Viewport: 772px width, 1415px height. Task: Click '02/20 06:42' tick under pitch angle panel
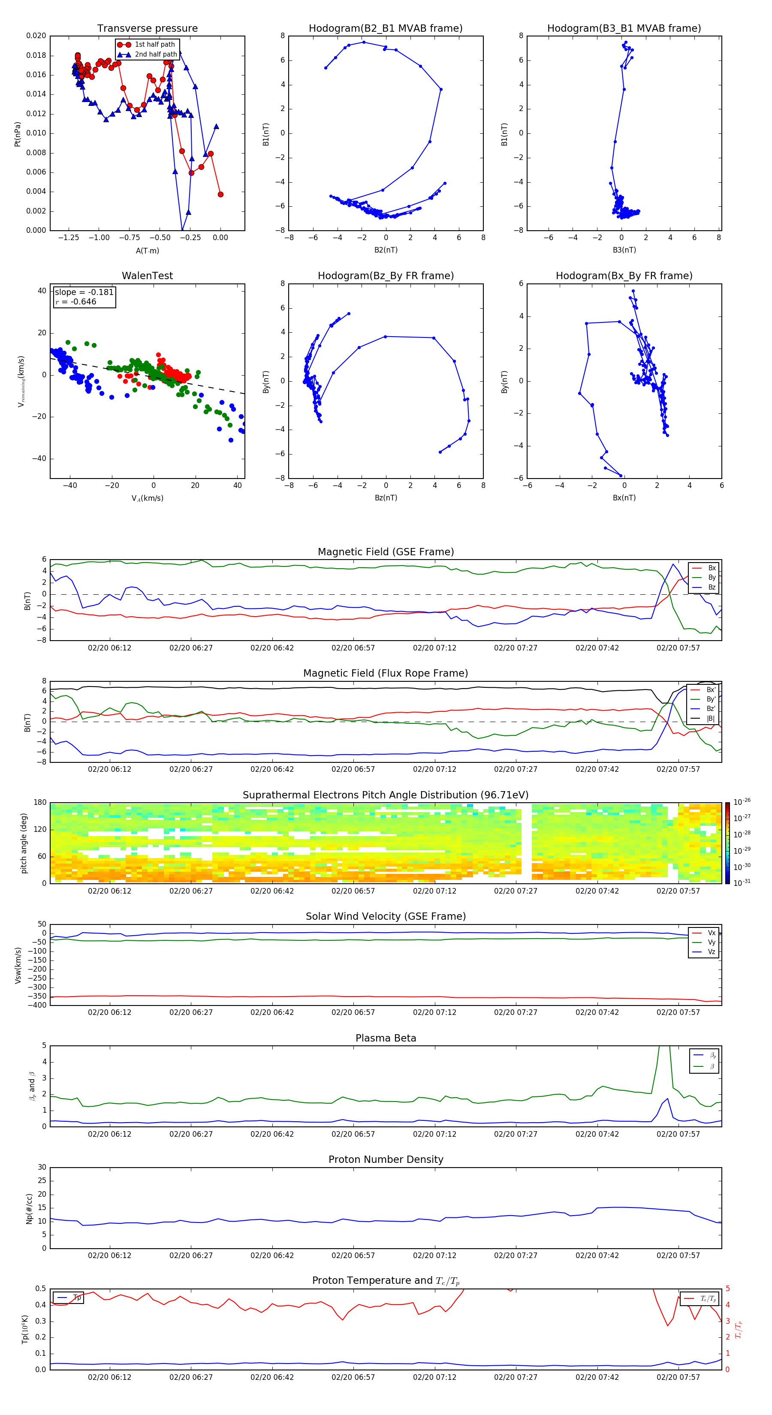pos(272,891)
